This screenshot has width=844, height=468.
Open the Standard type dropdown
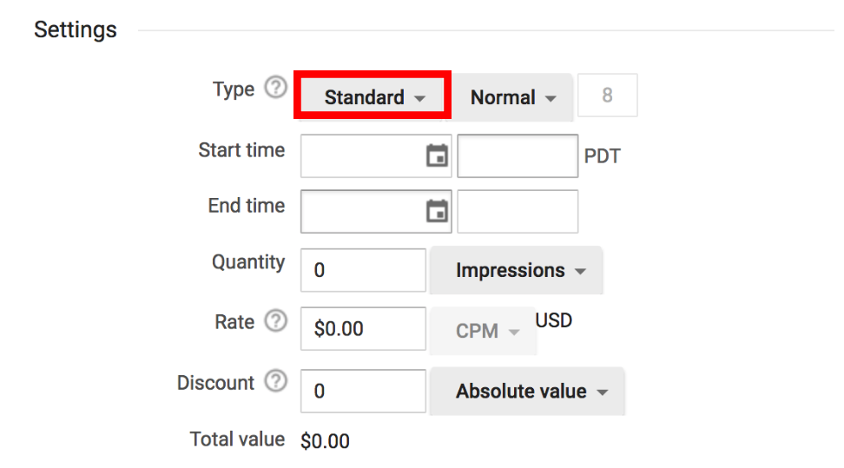(x=373, y=96)
